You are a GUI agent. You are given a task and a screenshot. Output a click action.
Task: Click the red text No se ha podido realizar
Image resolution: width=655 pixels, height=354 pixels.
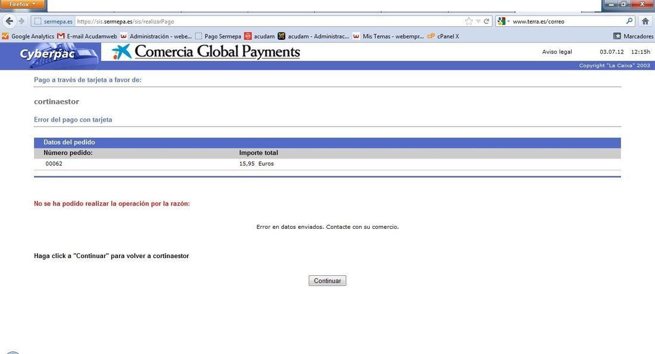coord(112,204)
